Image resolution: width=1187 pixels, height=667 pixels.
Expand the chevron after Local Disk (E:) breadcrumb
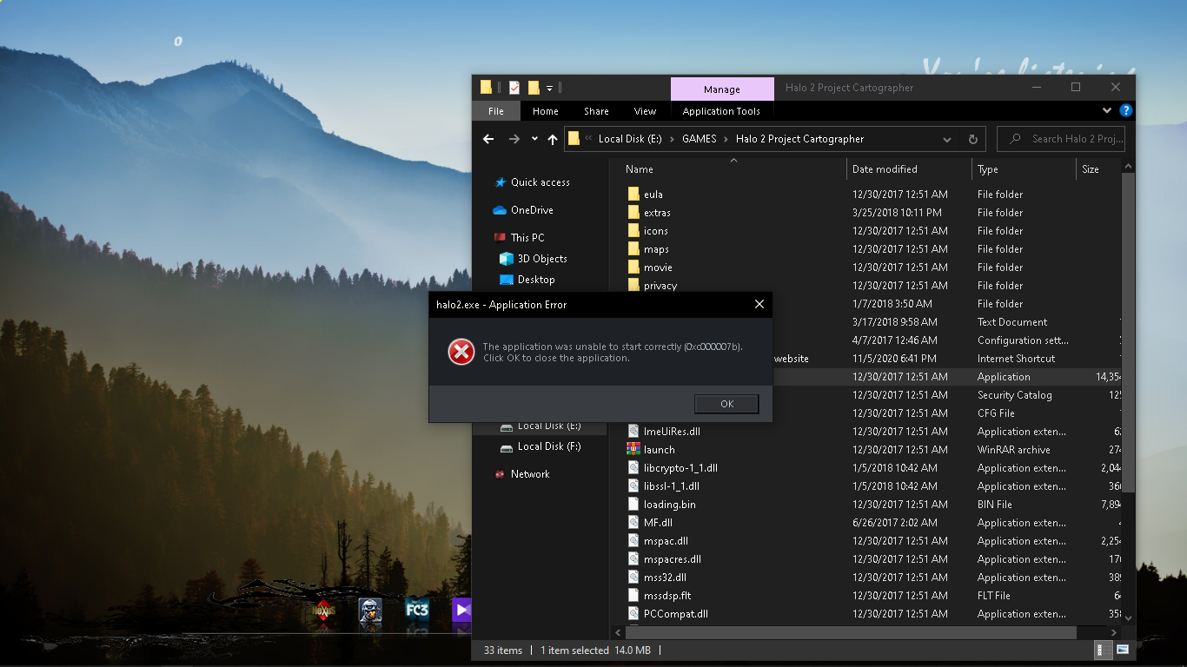point(672,139)
